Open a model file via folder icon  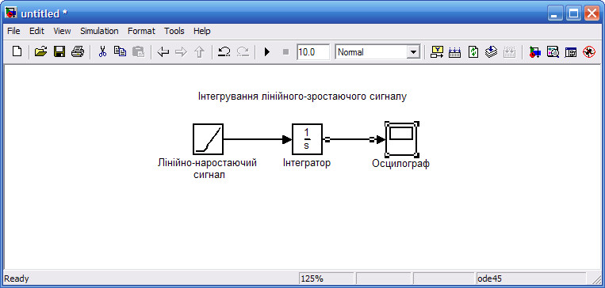click(41, 51)
